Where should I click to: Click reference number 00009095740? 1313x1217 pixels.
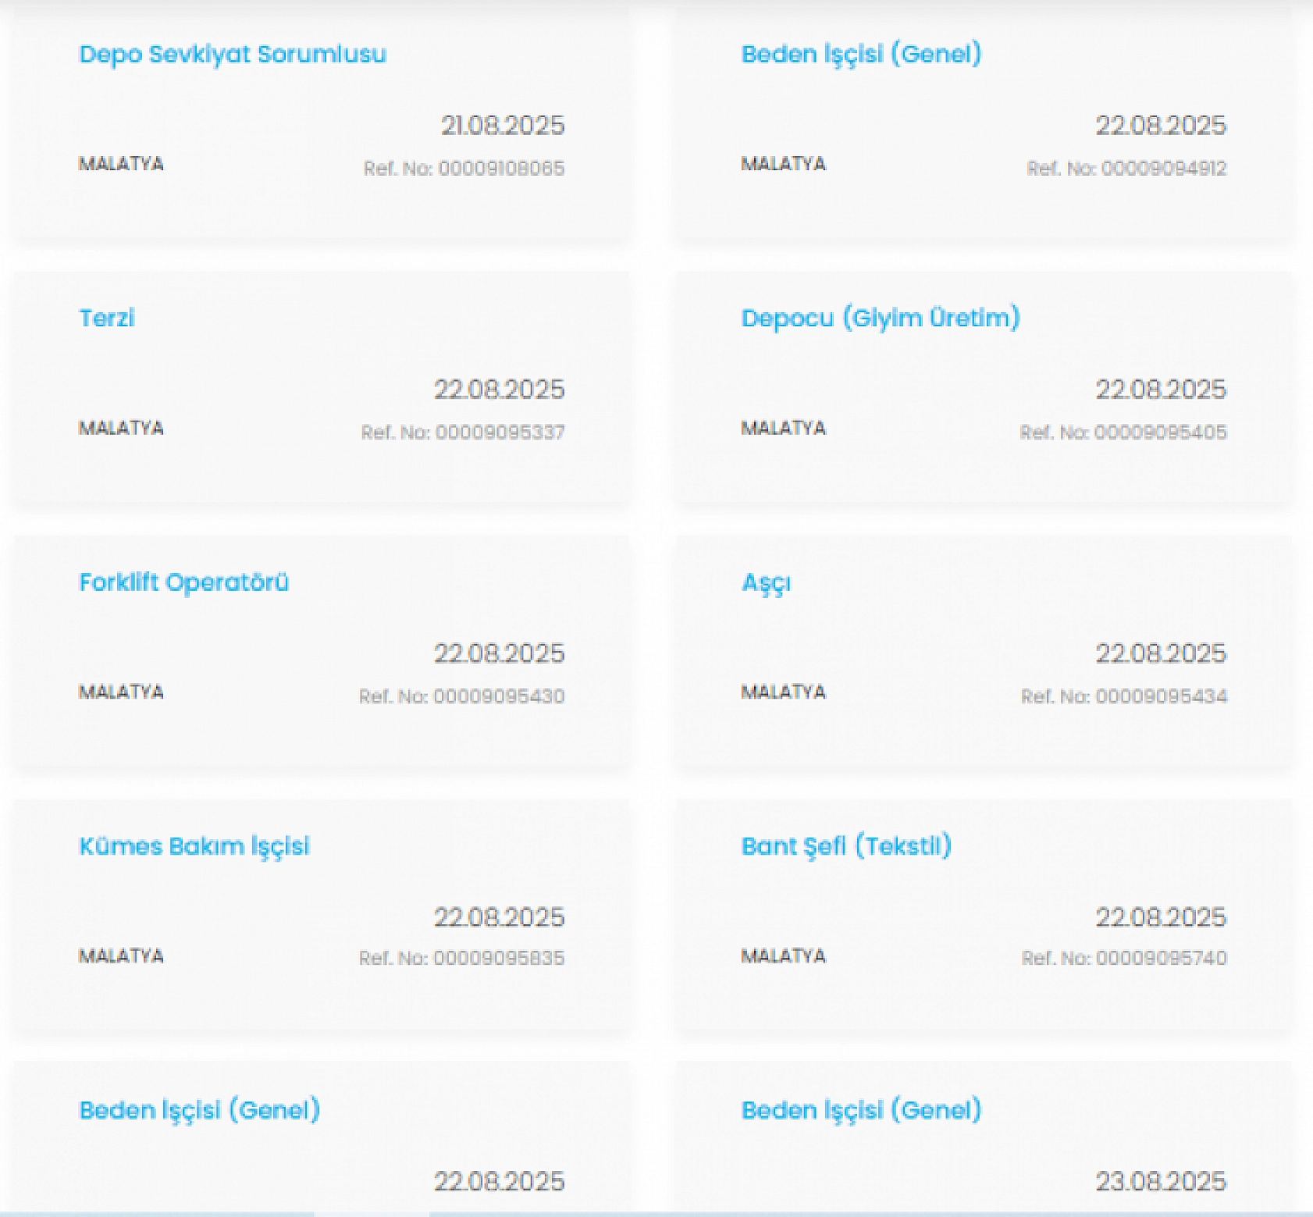click(1124, 958)
